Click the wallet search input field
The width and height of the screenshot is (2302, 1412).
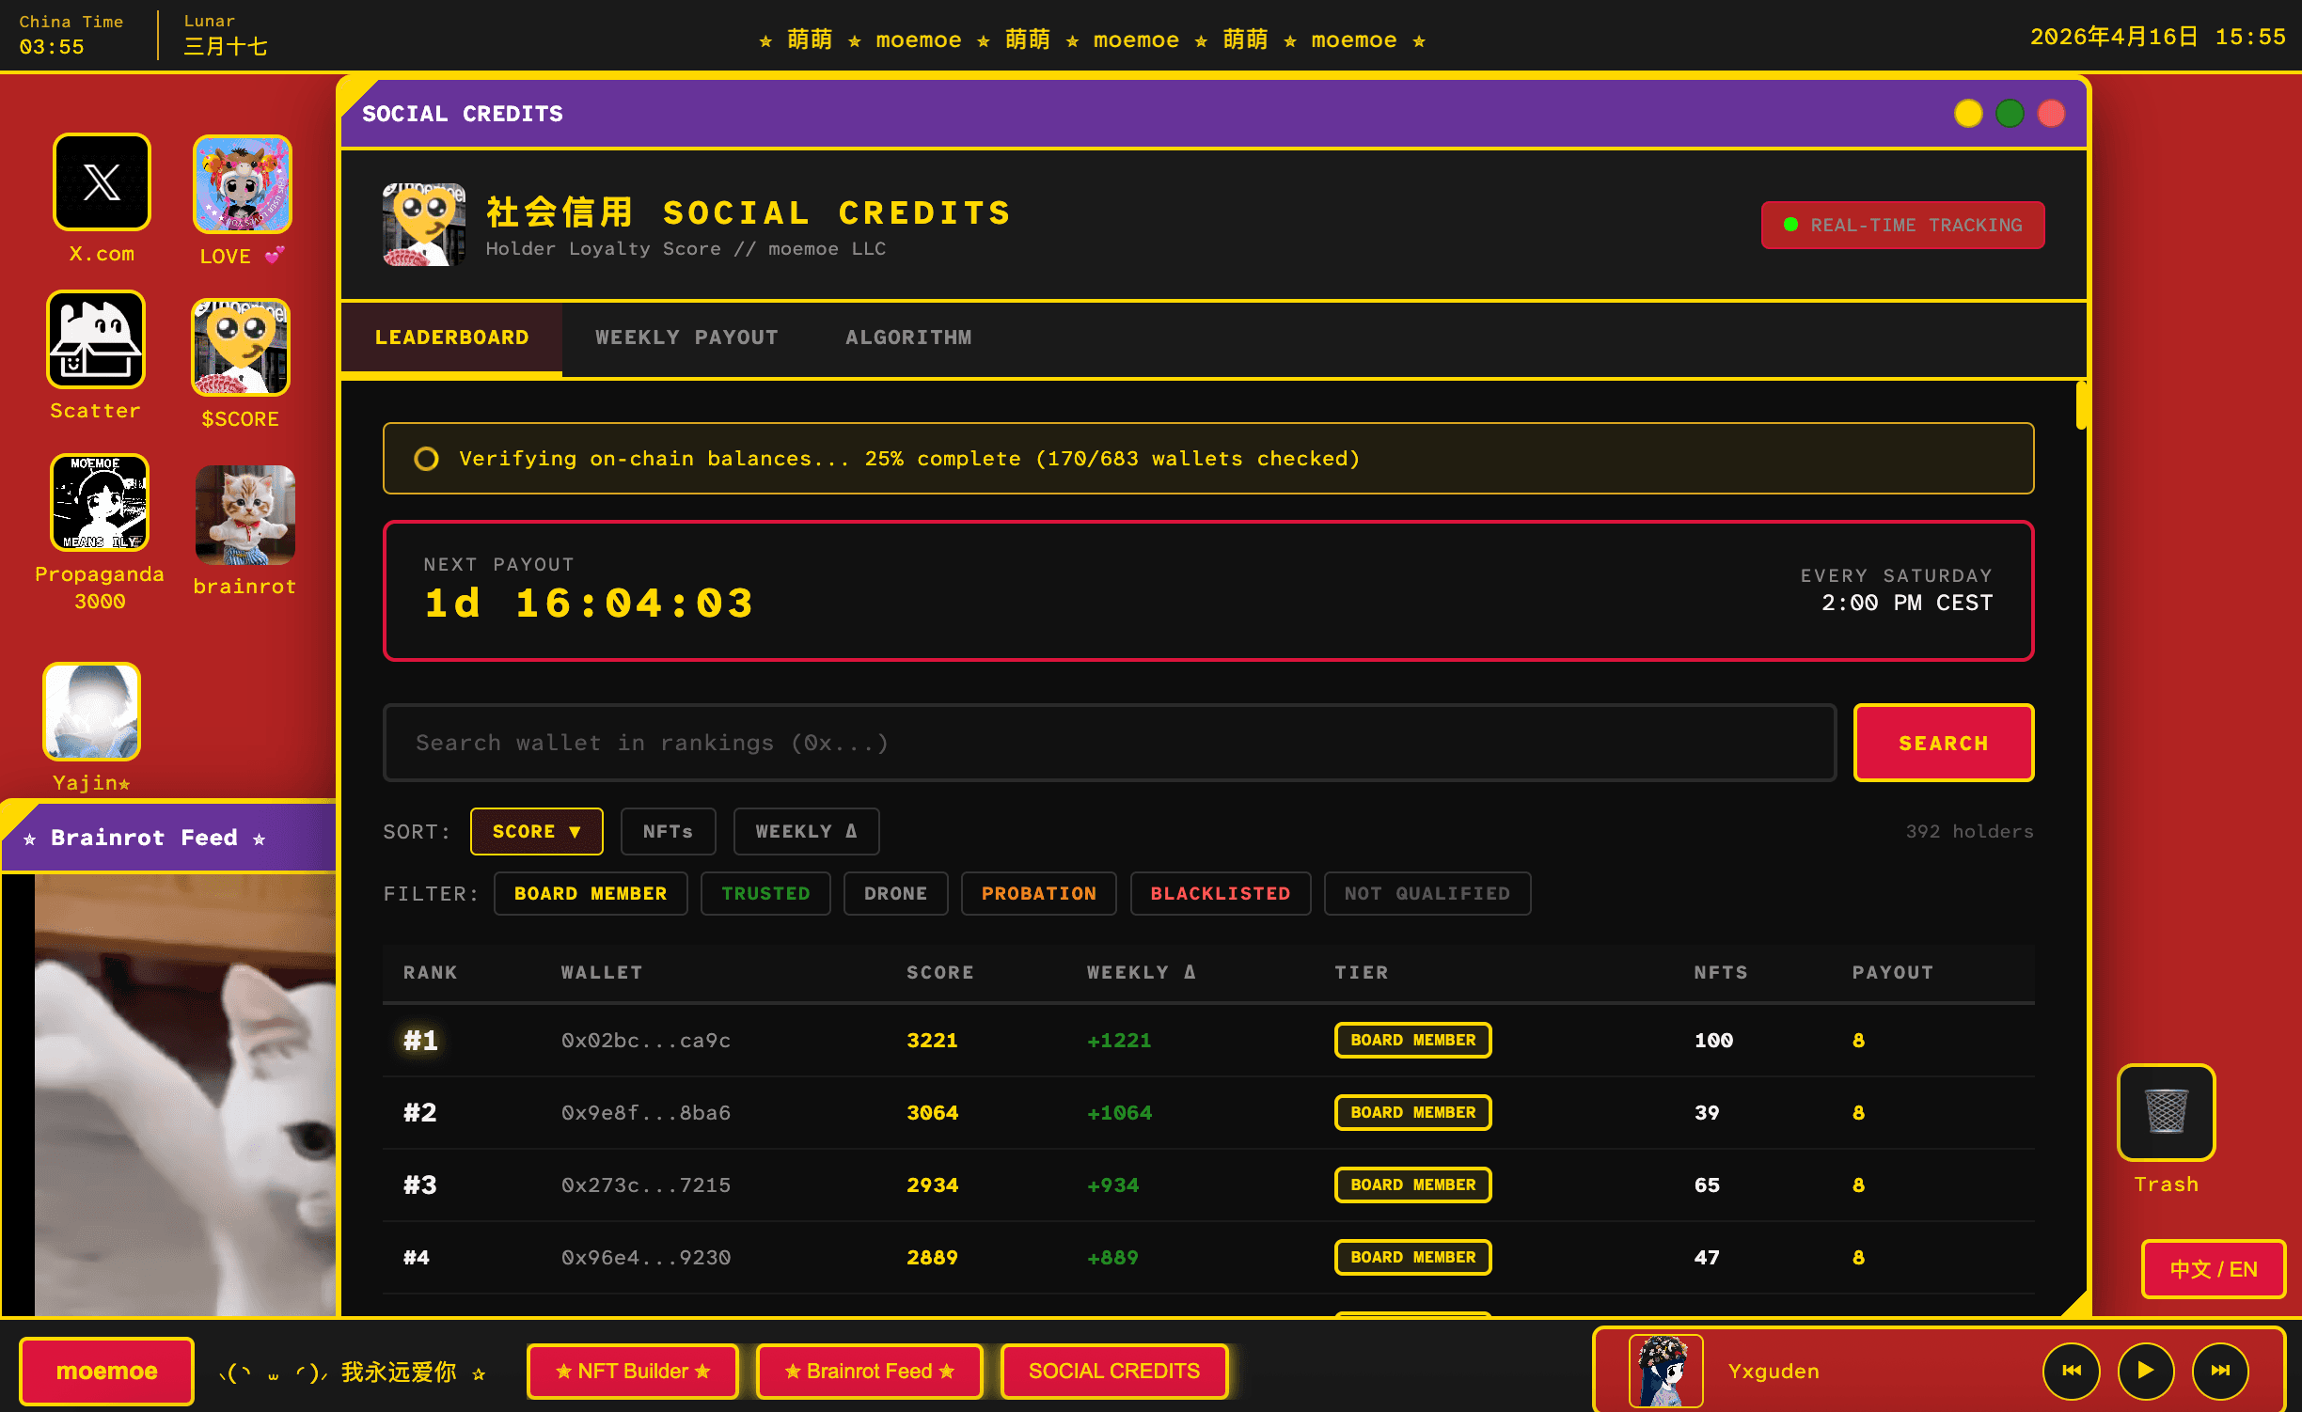tap(1110, 743)
